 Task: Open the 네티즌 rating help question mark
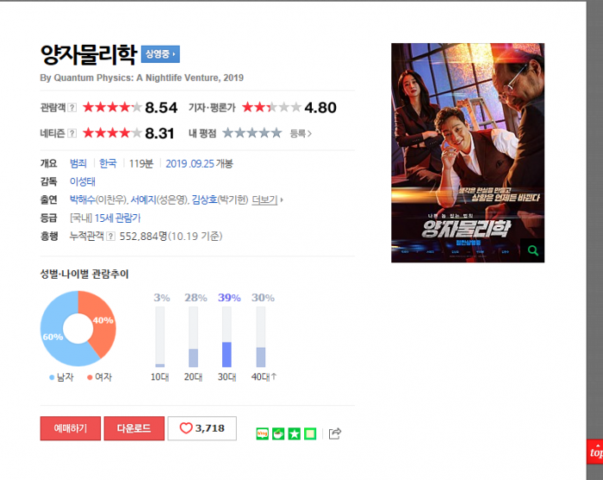71,133
